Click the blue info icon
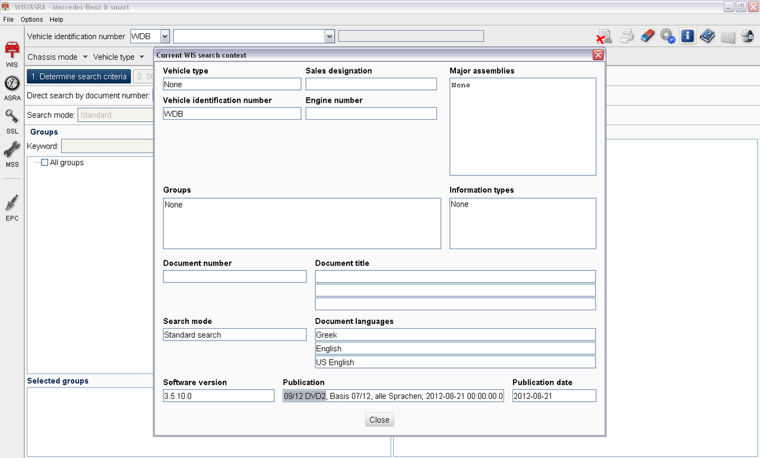The height and width of the screenshot is (458, 760). [688, 36]
